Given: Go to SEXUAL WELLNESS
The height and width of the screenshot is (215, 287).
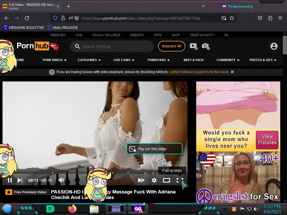Looking at the screenshot, I should (106, 35).
